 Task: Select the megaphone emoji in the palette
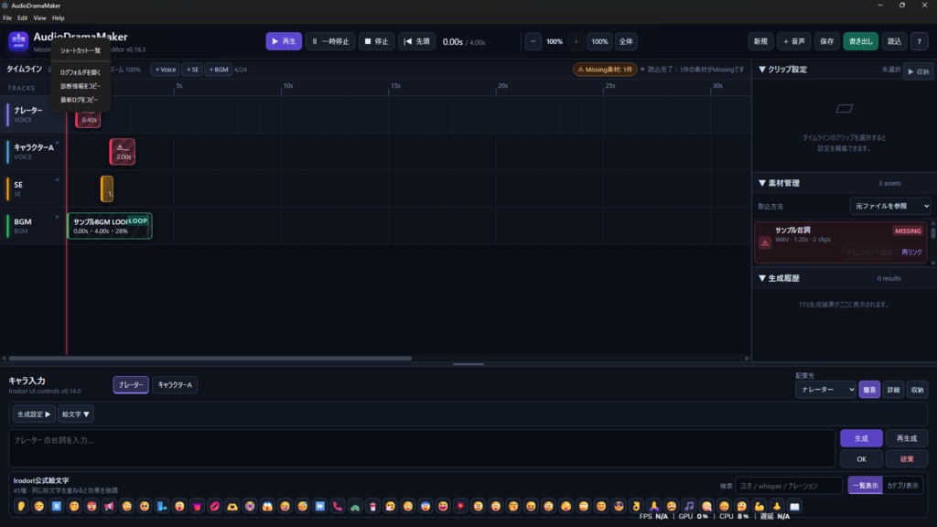(x=109, y=506)
